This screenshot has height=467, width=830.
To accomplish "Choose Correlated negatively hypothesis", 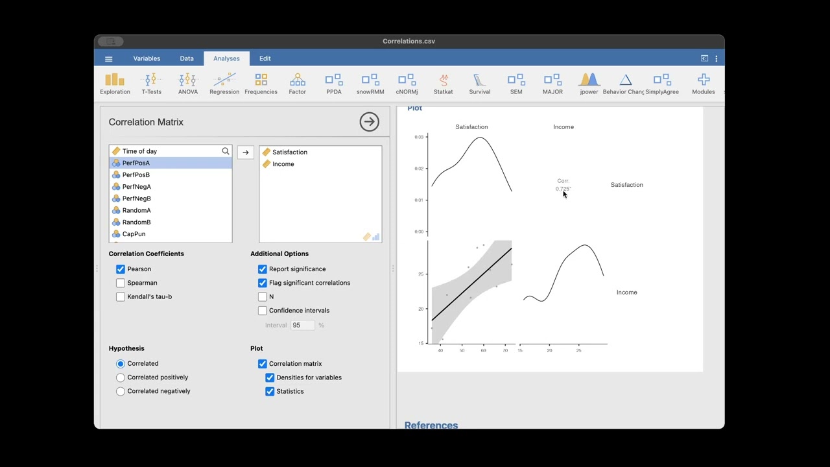I will 121,391.
